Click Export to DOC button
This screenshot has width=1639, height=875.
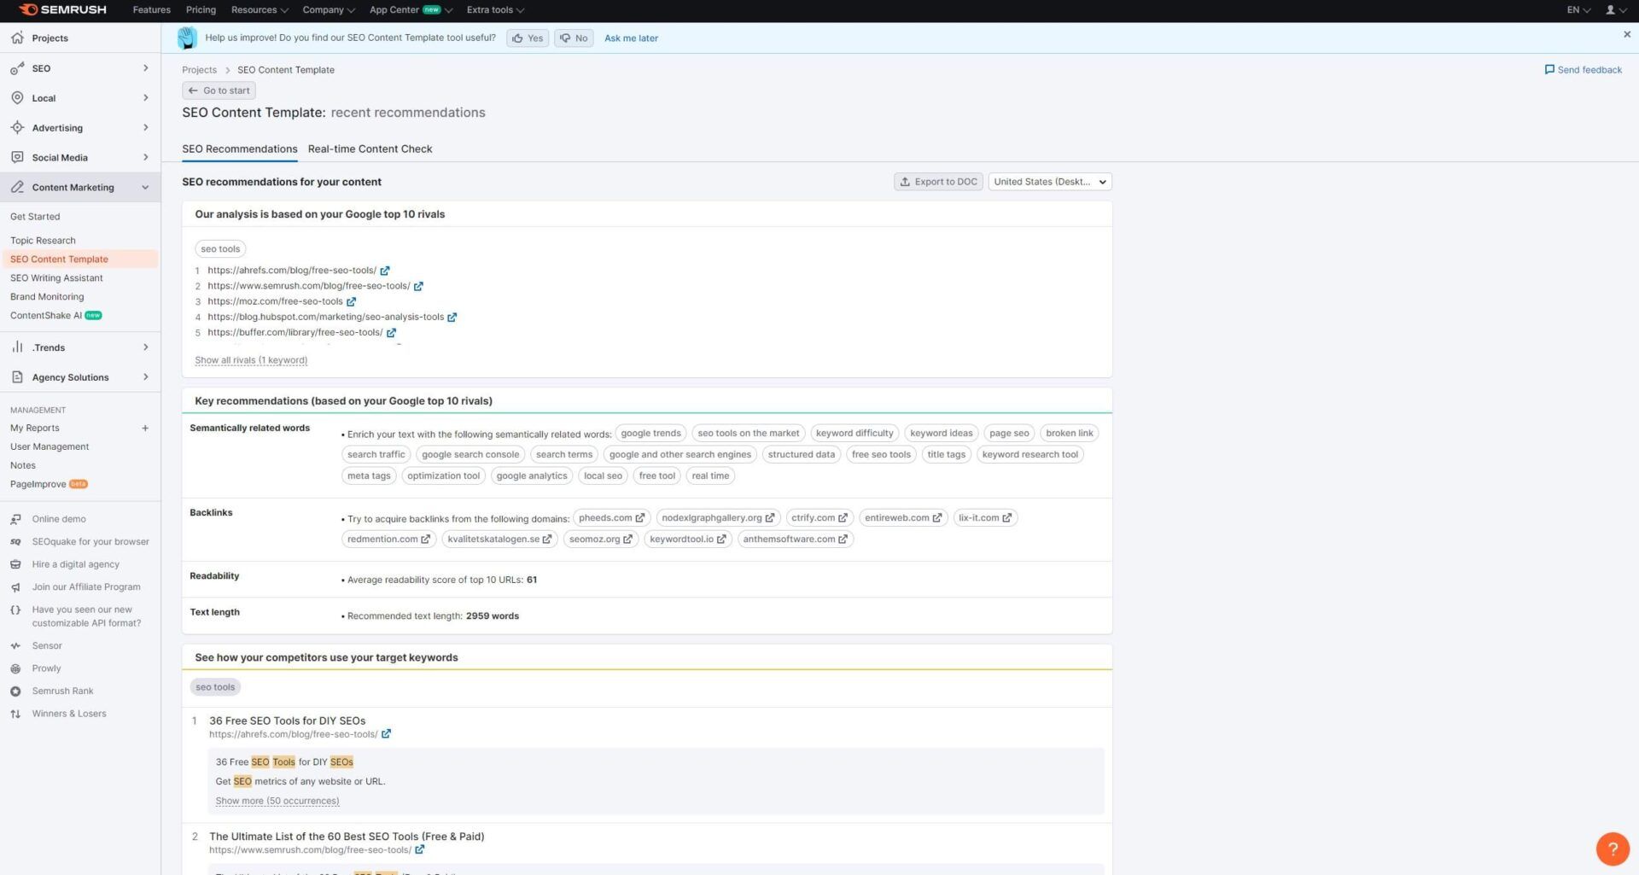pyautogui.click(x=937, y=182)
